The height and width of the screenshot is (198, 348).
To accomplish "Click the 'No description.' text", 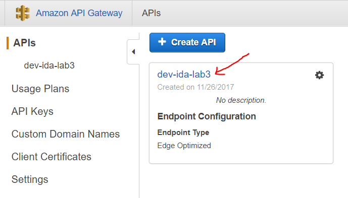I will click(241, 100).
